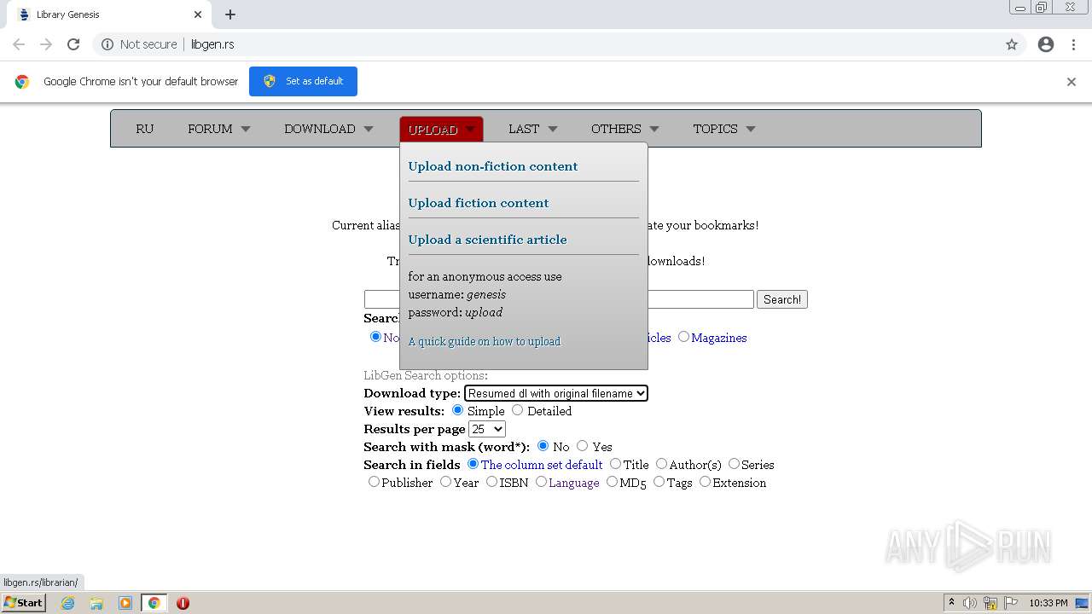Choose Upload a scientific article
This screenshot has height=614, width=1092.
[487, 240]
